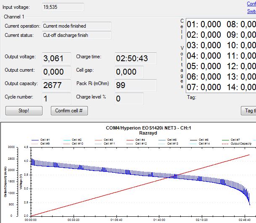Select the Charge level % field

[129, 98]
